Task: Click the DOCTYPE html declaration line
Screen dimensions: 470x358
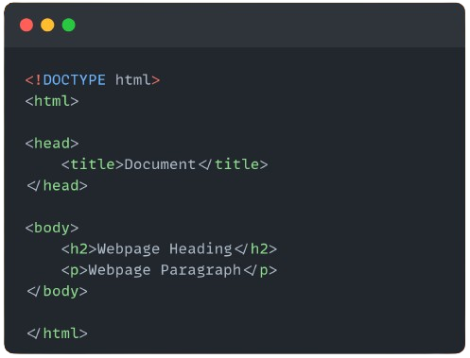Action: [93, 80]
